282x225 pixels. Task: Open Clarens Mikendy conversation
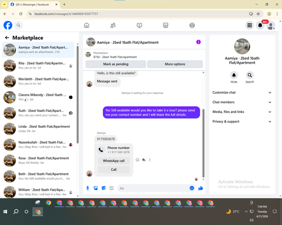coord(38,97)
